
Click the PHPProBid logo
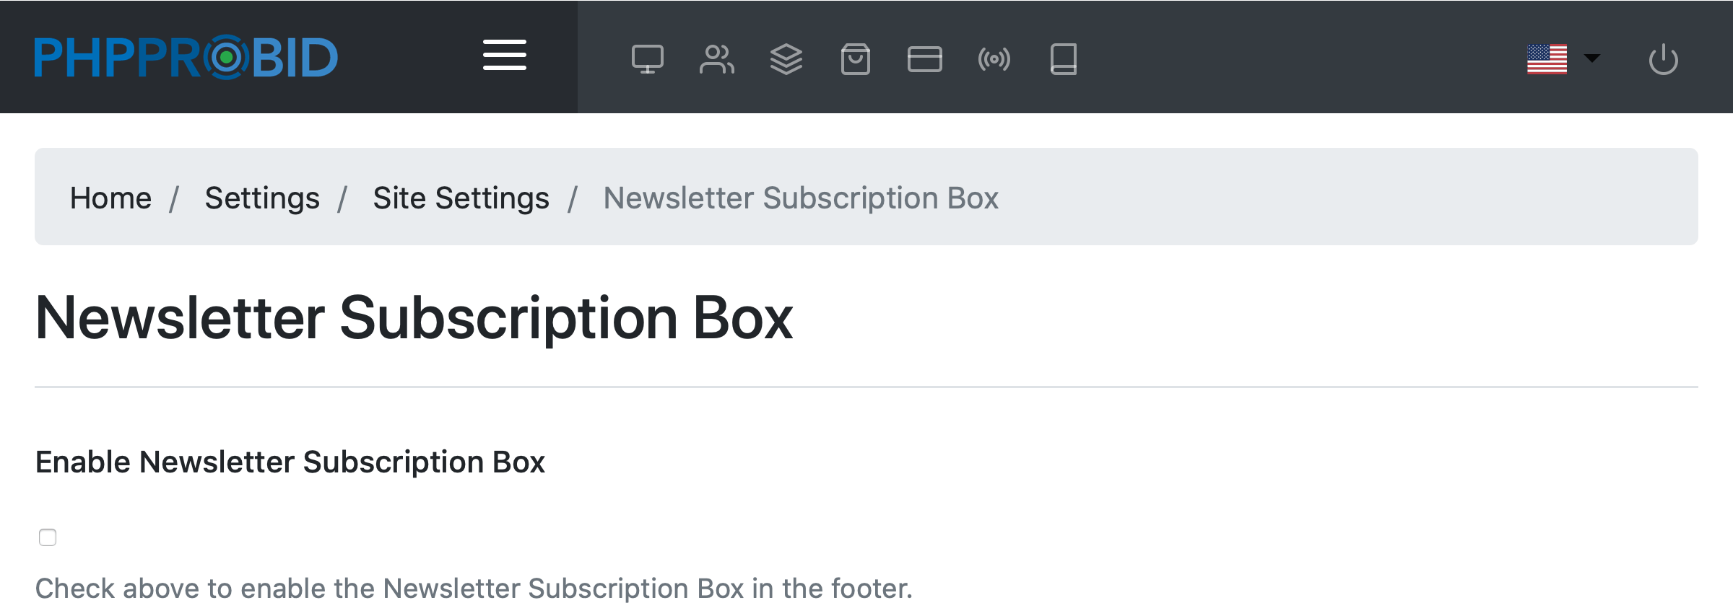tap(186, 57)
